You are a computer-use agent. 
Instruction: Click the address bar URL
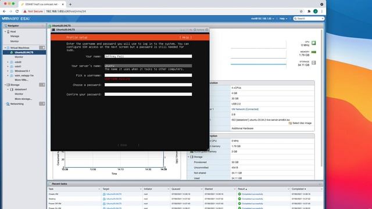click(x=66, y=11)
